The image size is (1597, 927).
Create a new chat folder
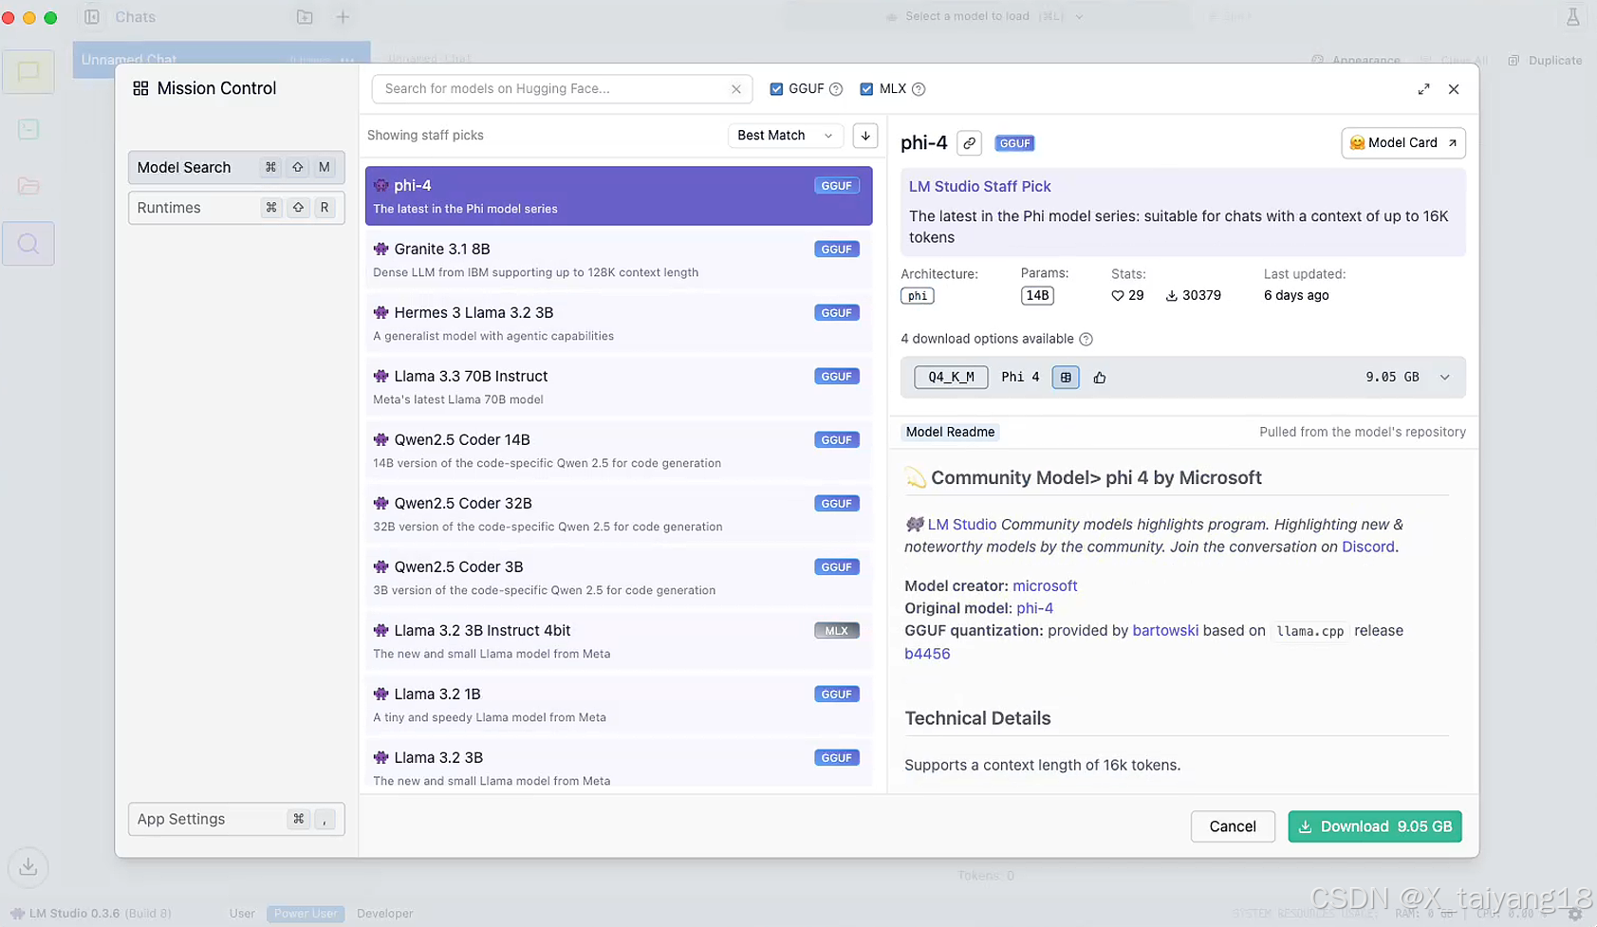[305, 17]
